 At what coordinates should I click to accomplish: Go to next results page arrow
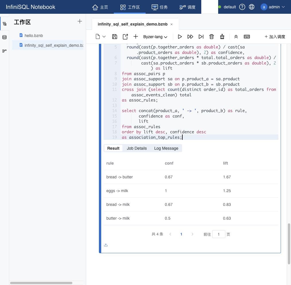pyautogui.click(x=192, y=234)
